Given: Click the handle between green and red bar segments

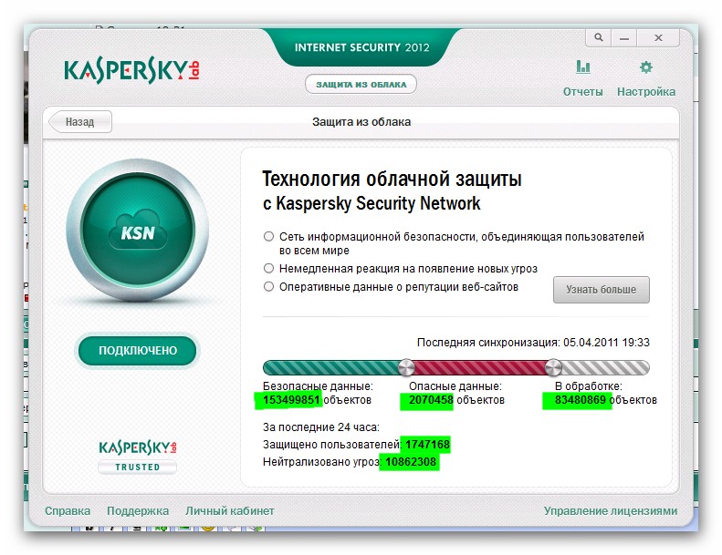Looking at the screenshot, I should point(406,367).
